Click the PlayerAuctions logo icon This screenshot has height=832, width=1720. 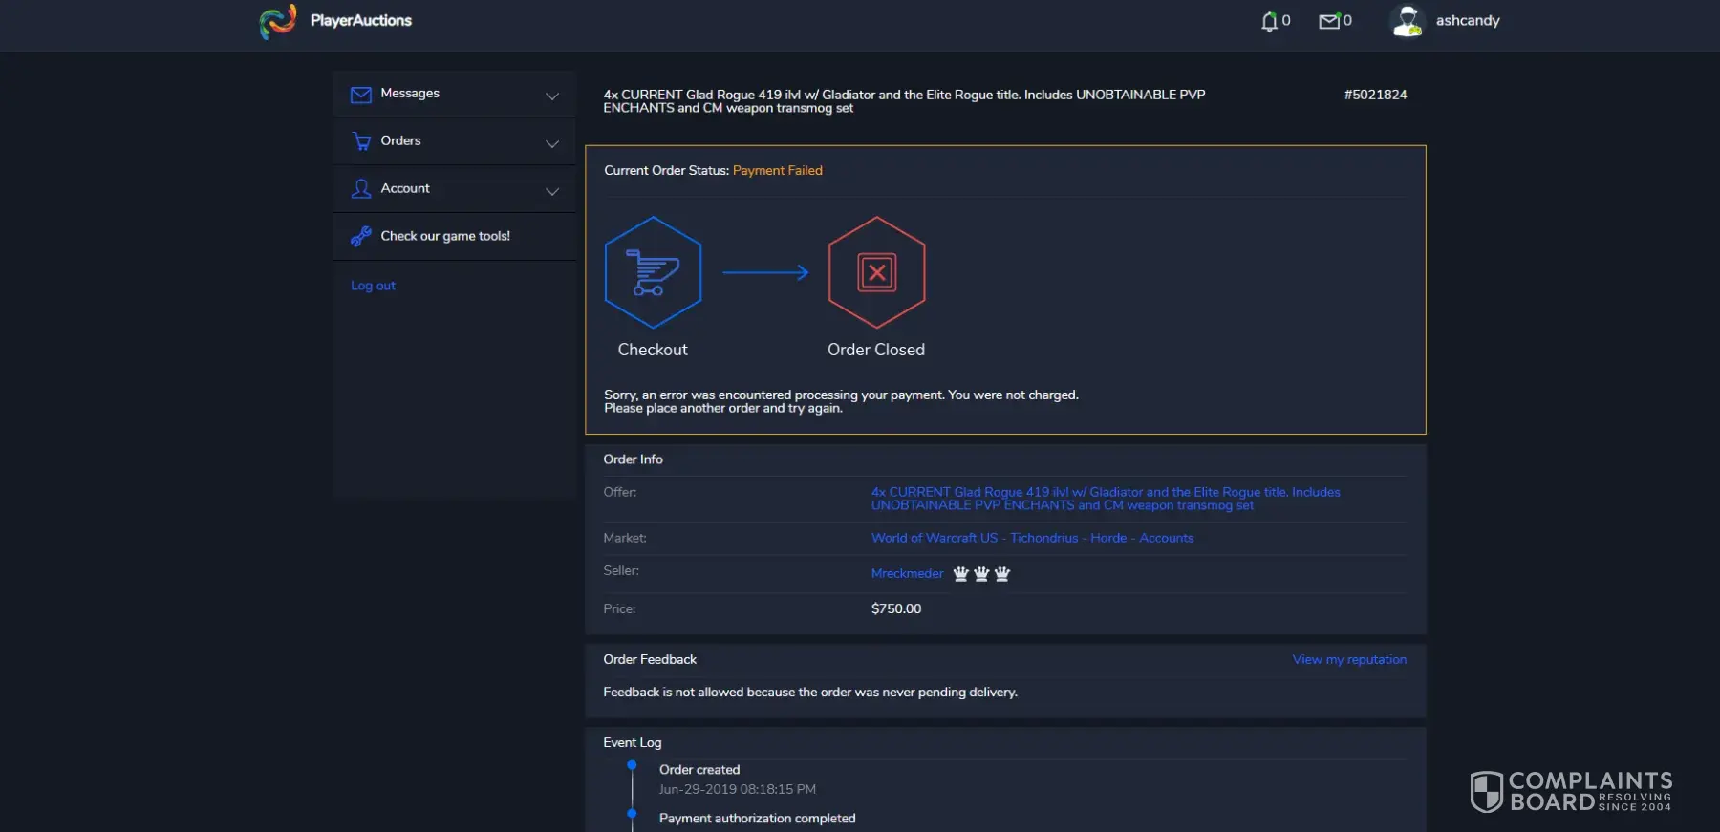[278, 21]
